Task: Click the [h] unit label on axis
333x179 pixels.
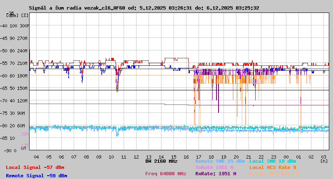Action: pyautogui.click(x=324, y=161)
